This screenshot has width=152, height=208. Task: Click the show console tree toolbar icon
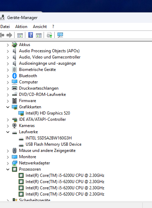point(20,35)
